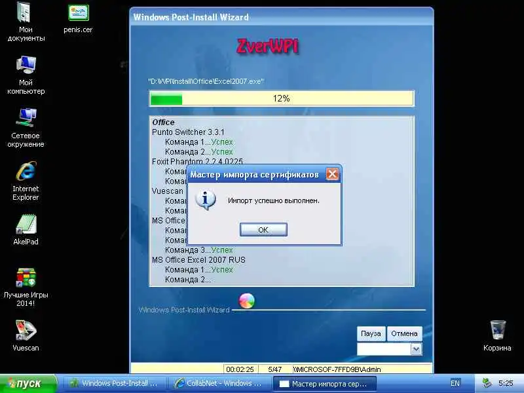
Task: Open the Мои документы desktop icon
Action: point(26,22)
